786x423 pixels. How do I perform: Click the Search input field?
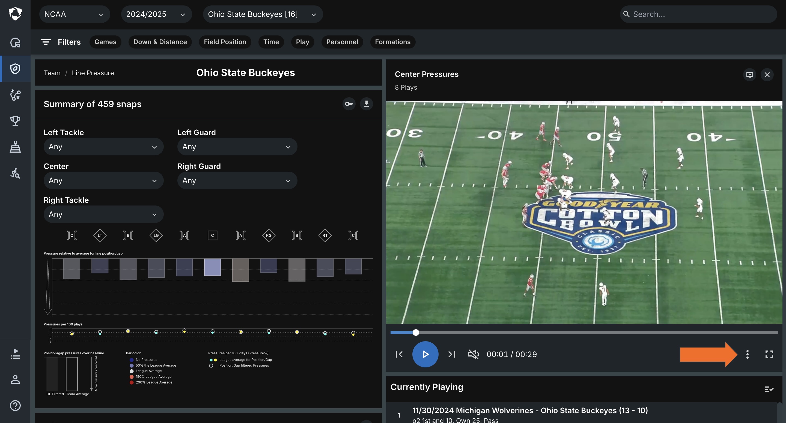(x=698, y=14)
